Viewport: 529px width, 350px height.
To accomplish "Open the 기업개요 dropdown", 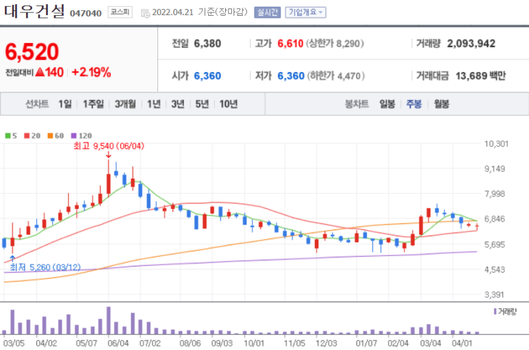I will click(x=305, y=12).
